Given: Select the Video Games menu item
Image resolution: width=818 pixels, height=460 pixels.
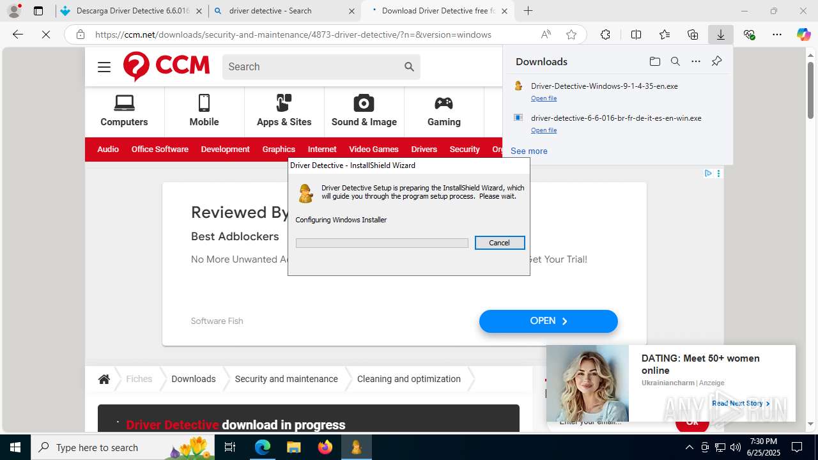Looking at the screenshot, I should click(374, 149).
